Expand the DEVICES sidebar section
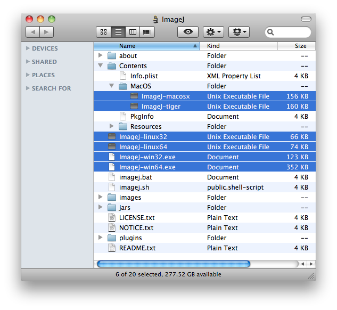The width and height of the screenshot is (337, 310). [28, 48]
